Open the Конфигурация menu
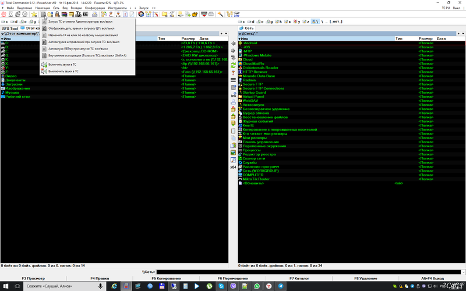Viewport: 466px width, 291px height. (x=95, y=8)
